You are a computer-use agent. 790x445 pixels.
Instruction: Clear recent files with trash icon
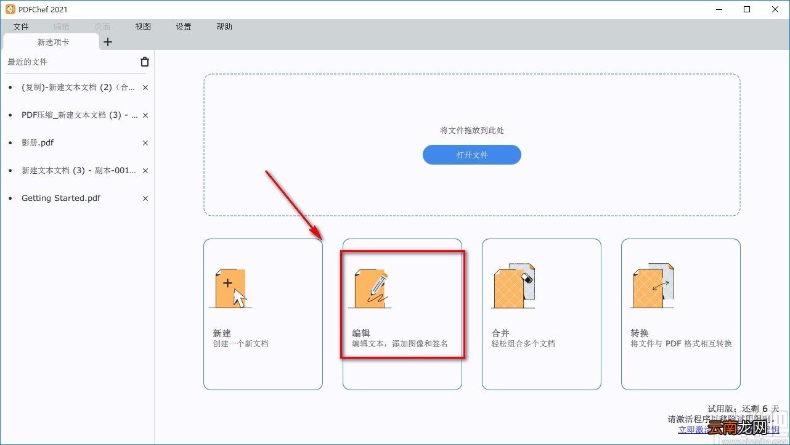click(x=145, y=62)
